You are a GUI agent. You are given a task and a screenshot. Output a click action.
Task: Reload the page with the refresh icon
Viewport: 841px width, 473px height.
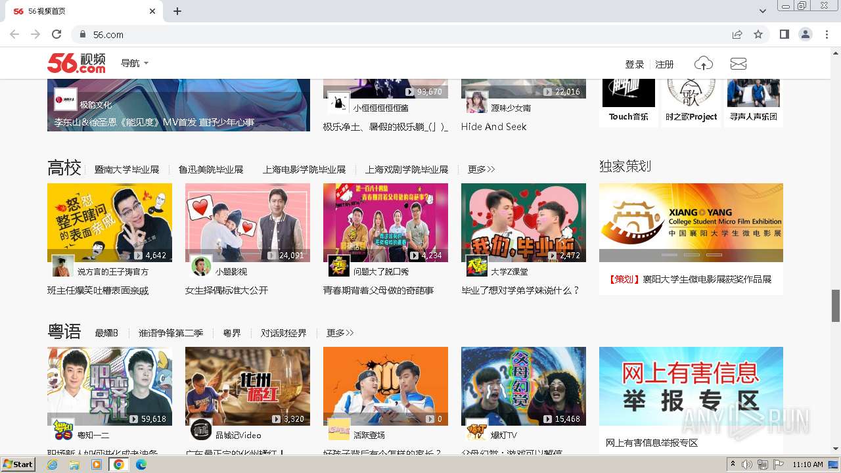[x=57, y=34]
